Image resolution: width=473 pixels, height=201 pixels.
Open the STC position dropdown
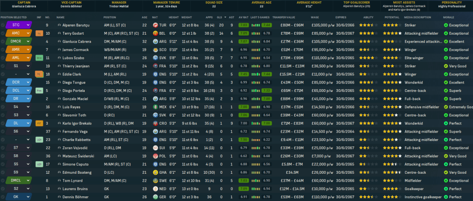pos(29,25)
